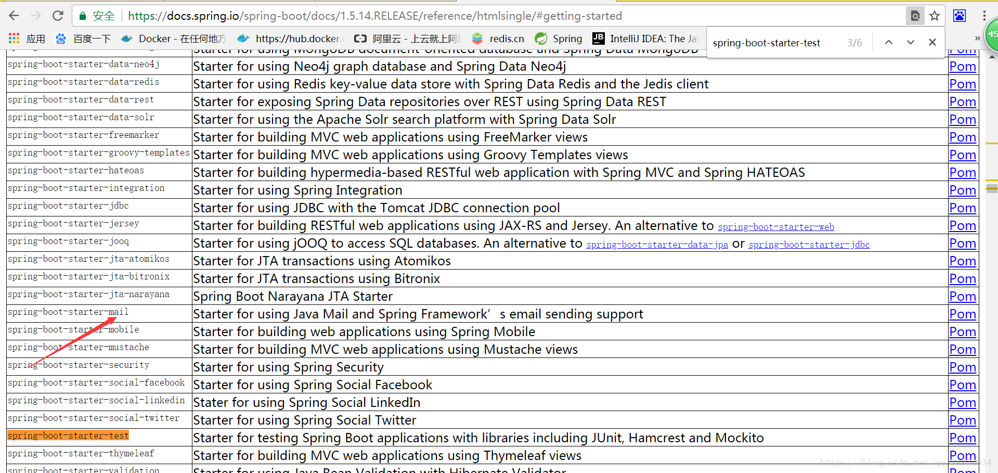The height and width of the screenshot is (473, 998).
Task: Open Pom link for spring-boot-starter-hateoas
Action: (x=963, y=173)
